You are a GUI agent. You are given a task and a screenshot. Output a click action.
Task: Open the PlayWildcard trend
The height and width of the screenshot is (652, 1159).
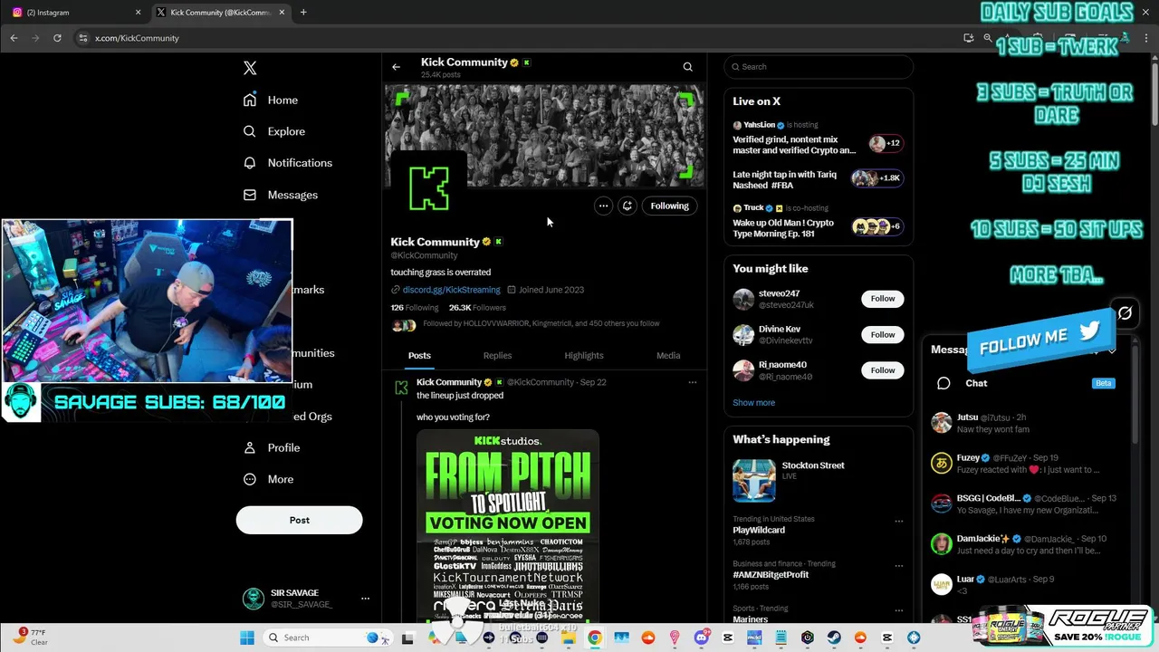759,530
